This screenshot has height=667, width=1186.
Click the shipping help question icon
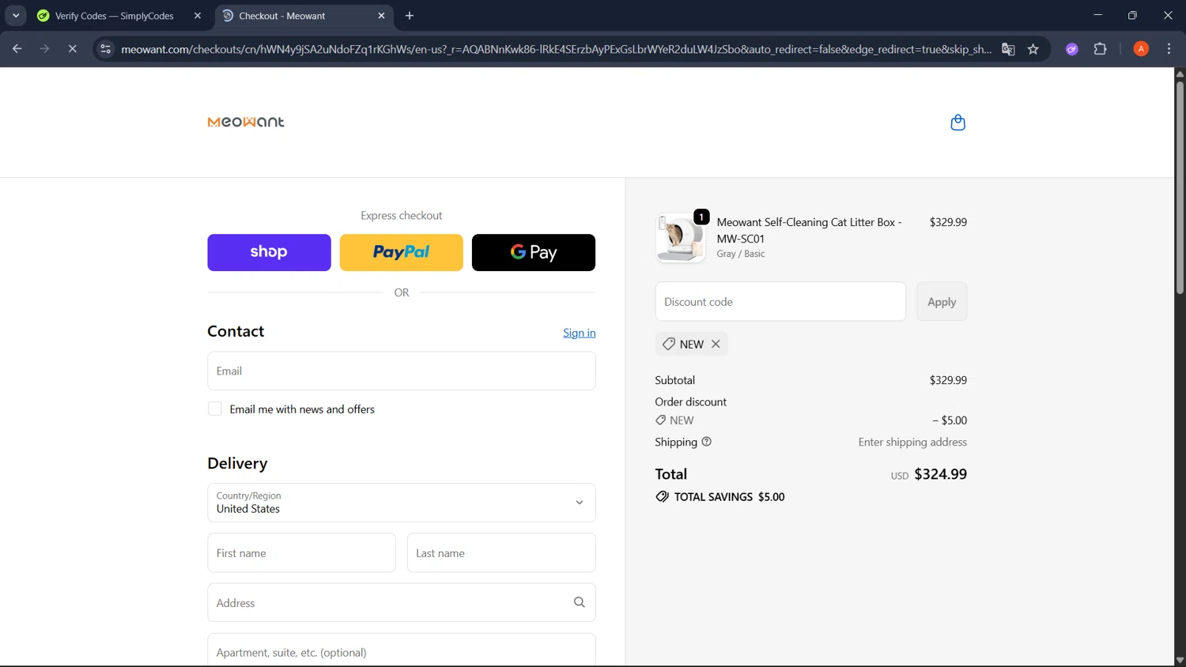(707, 442)
